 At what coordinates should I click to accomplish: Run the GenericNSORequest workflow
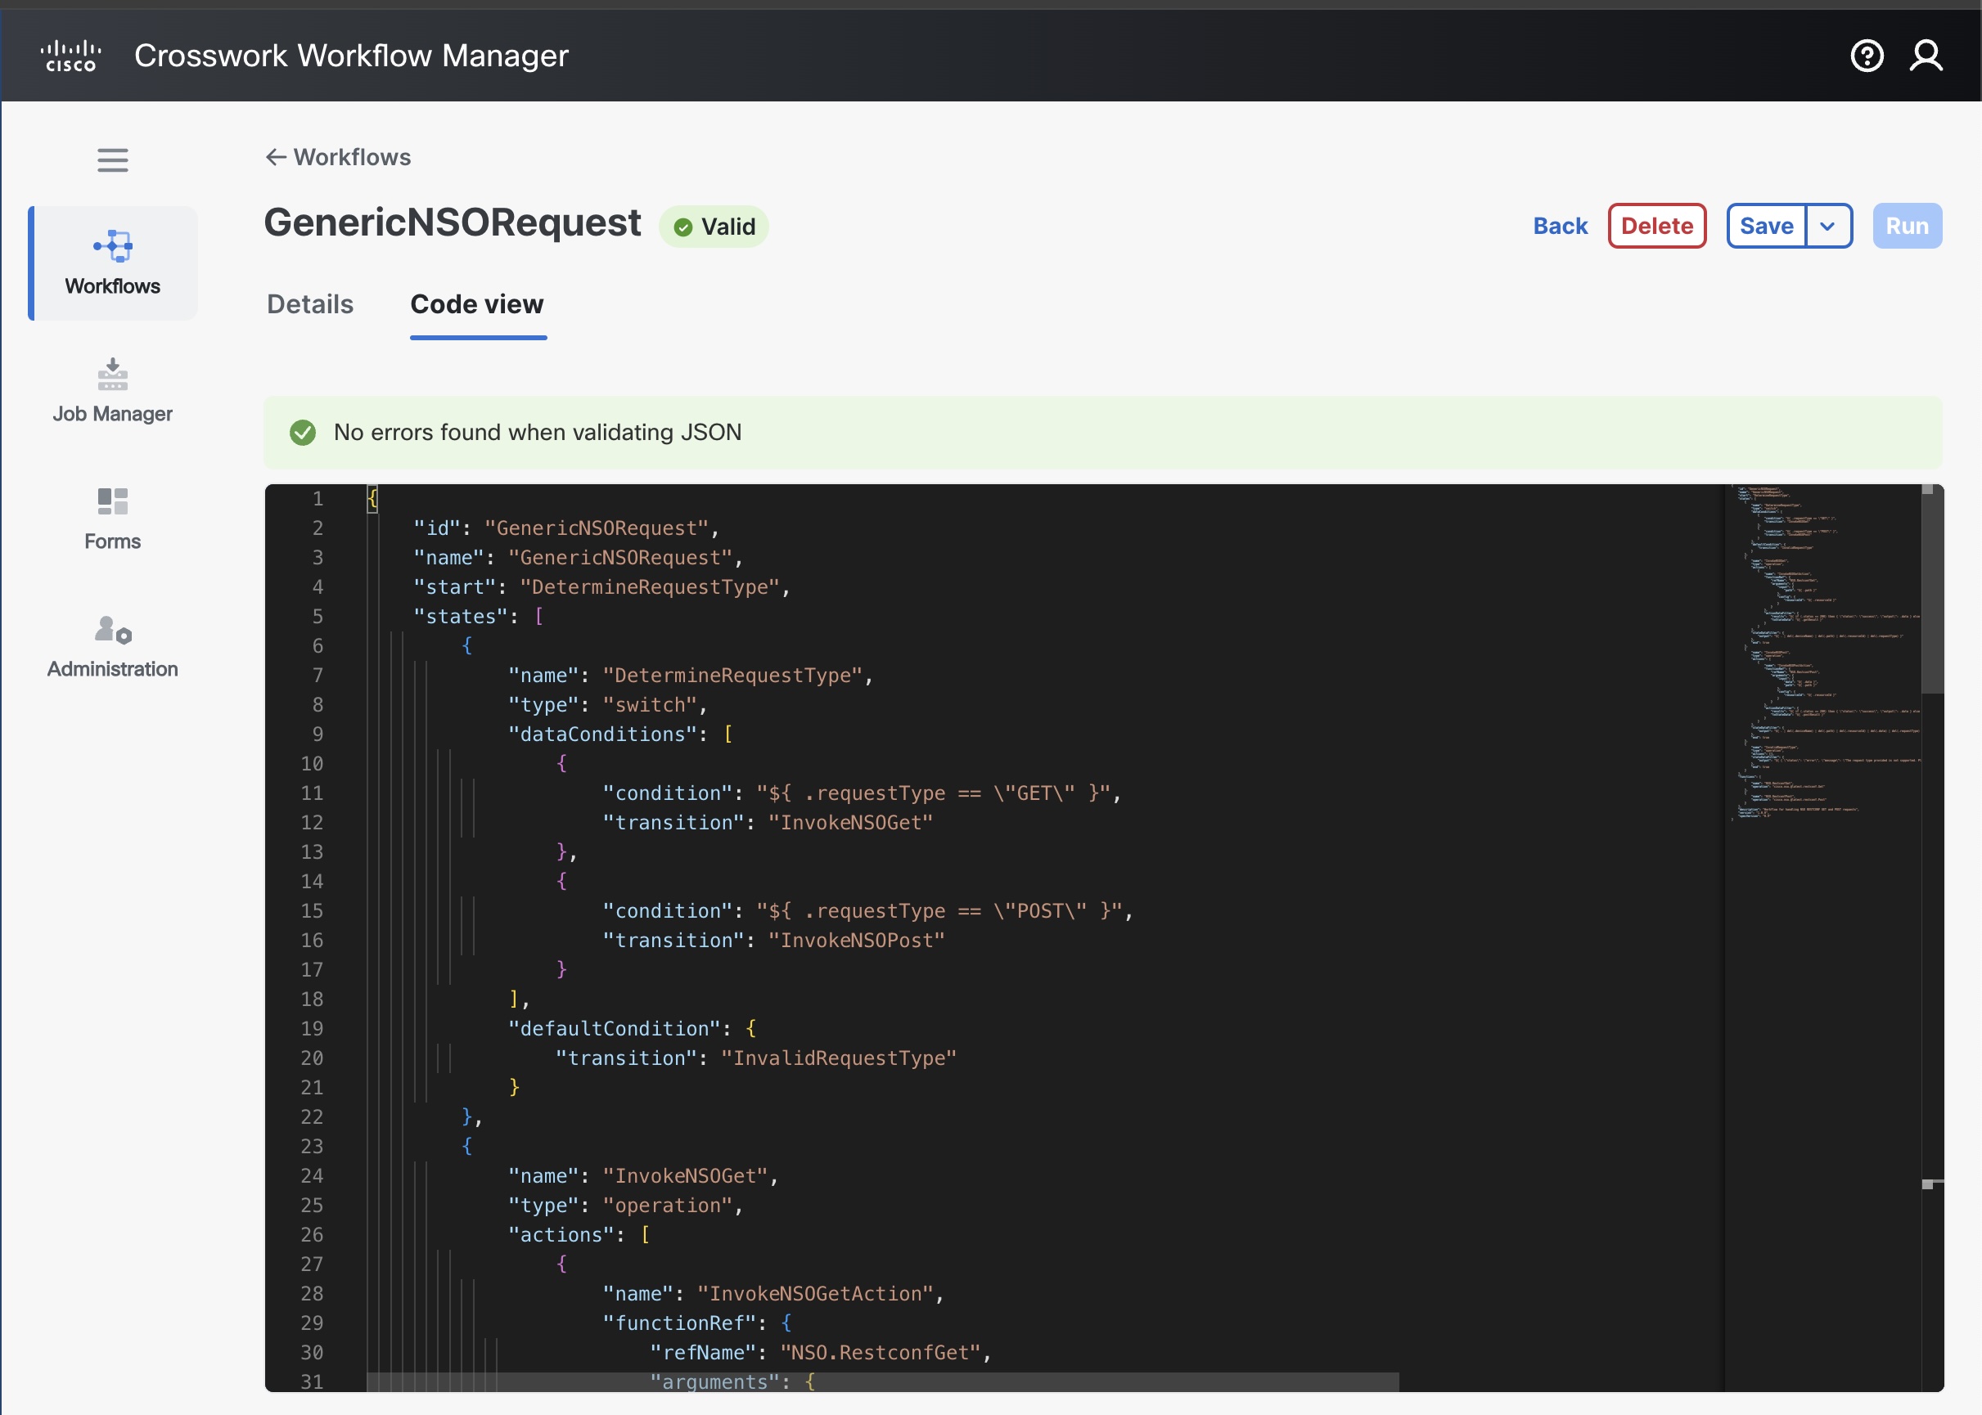point(1906,227)
